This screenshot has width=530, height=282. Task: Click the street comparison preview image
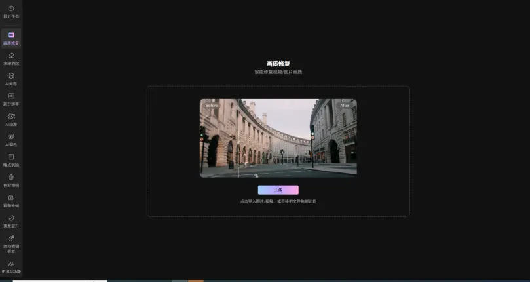coord(278,138)
